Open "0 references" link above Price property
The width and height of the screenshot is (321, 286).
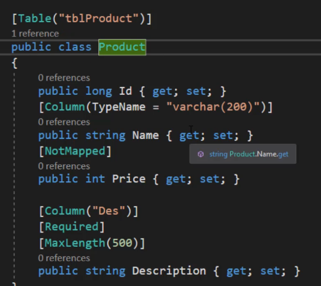click(64, 166)
